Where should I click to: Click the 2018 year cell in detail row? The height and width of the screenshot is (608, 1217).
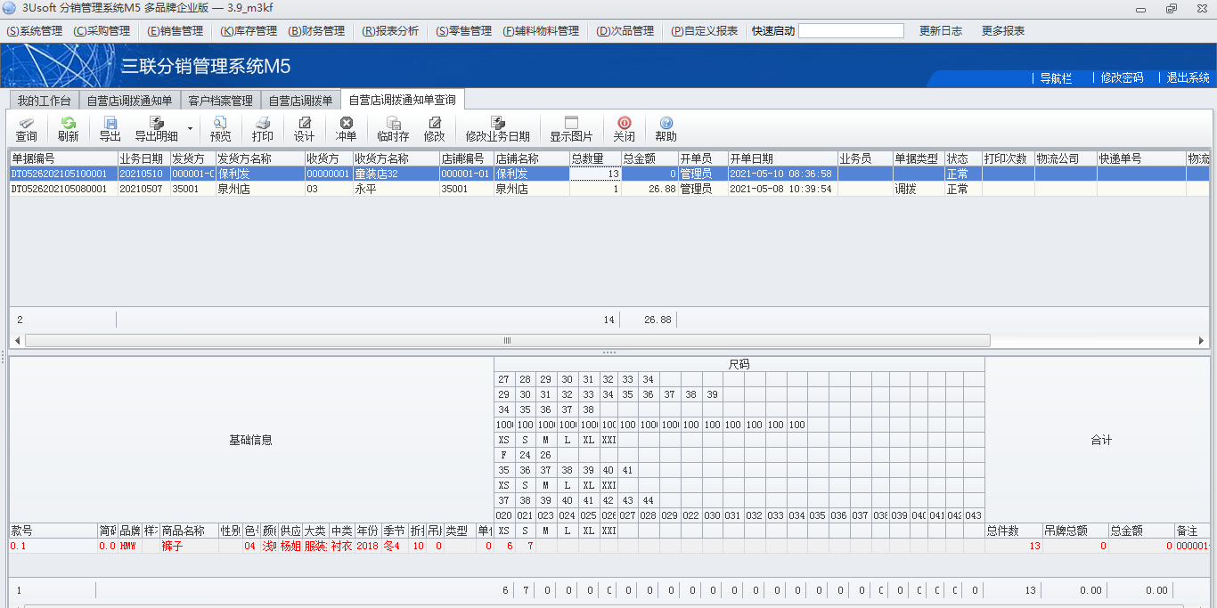[368, 546]
